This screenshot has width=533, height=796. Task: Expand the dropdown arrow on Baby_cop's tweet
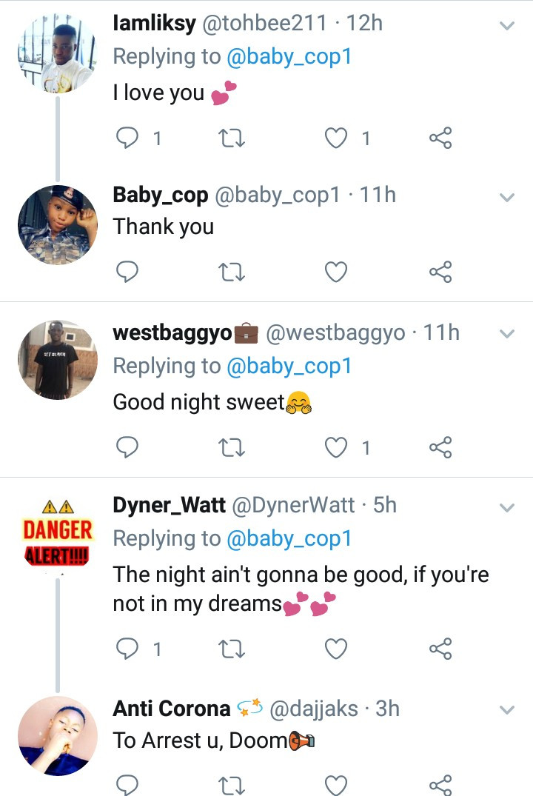point(507,197)
